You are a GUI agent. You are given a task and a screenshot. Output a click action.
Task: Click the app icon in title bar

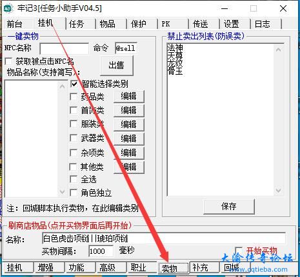point(8,8)
